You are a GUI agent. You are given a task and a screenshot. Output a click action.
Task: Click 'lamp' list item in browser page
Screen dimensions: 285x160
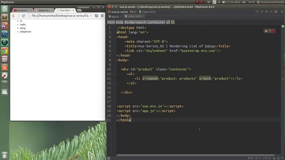[x=23, y=28]
